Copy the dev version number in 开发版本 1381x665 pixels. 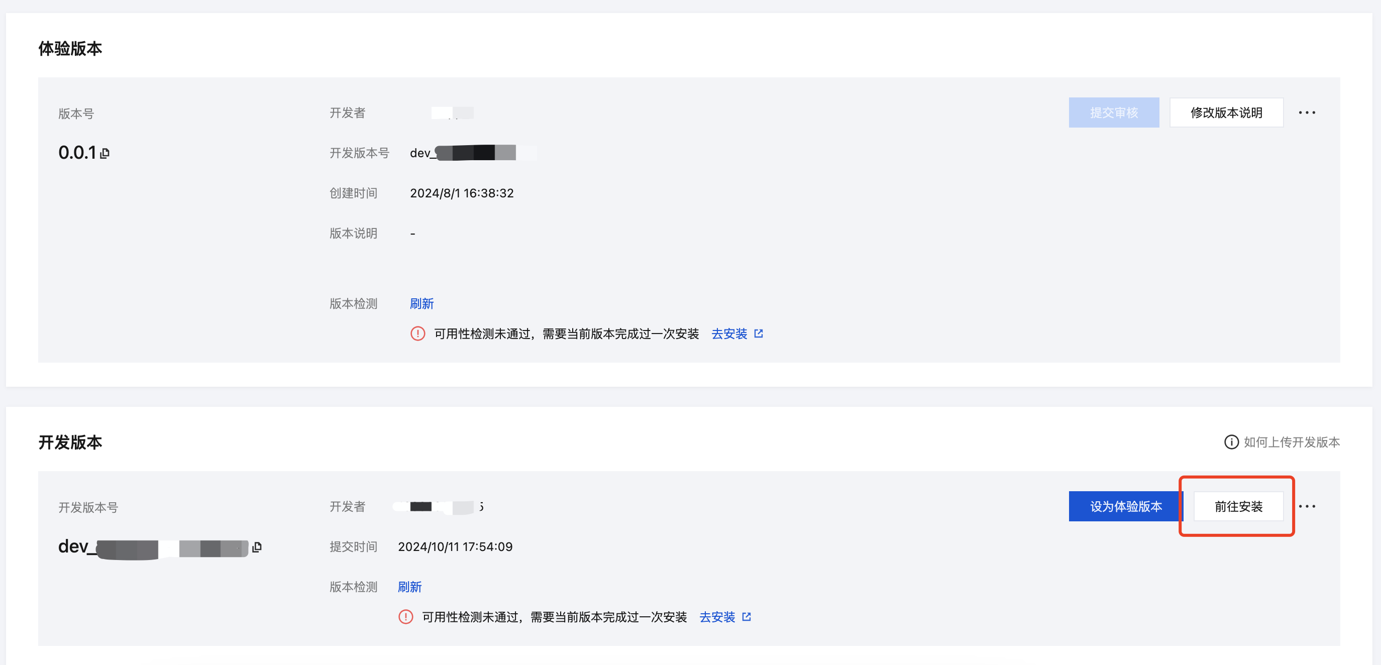(257, 547)
